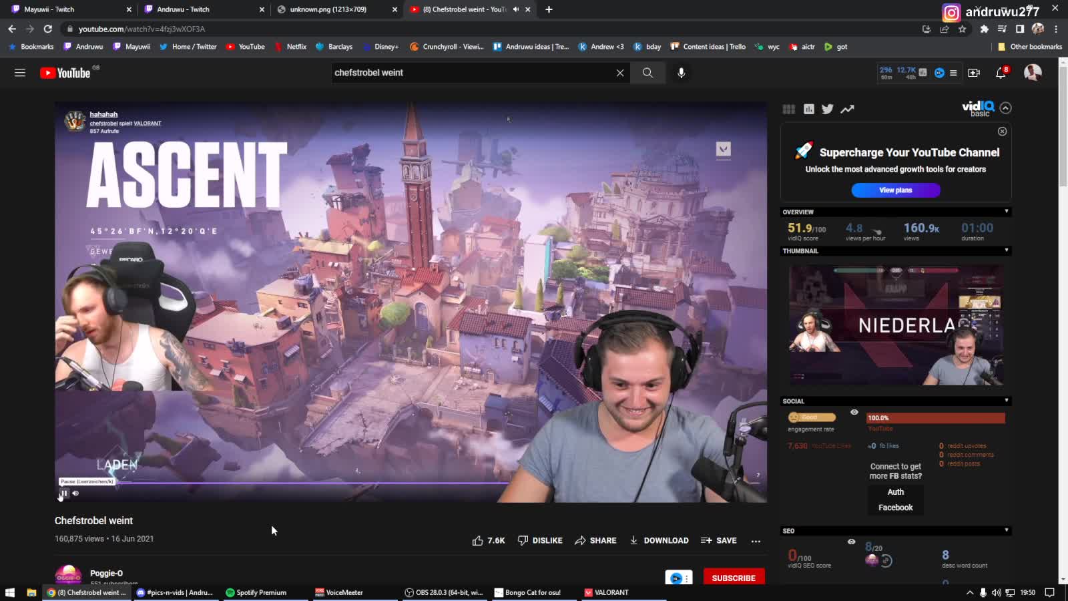Run search with magnifier button
Viewport: 1068px width, 601px height.
[x=647, y=73]
